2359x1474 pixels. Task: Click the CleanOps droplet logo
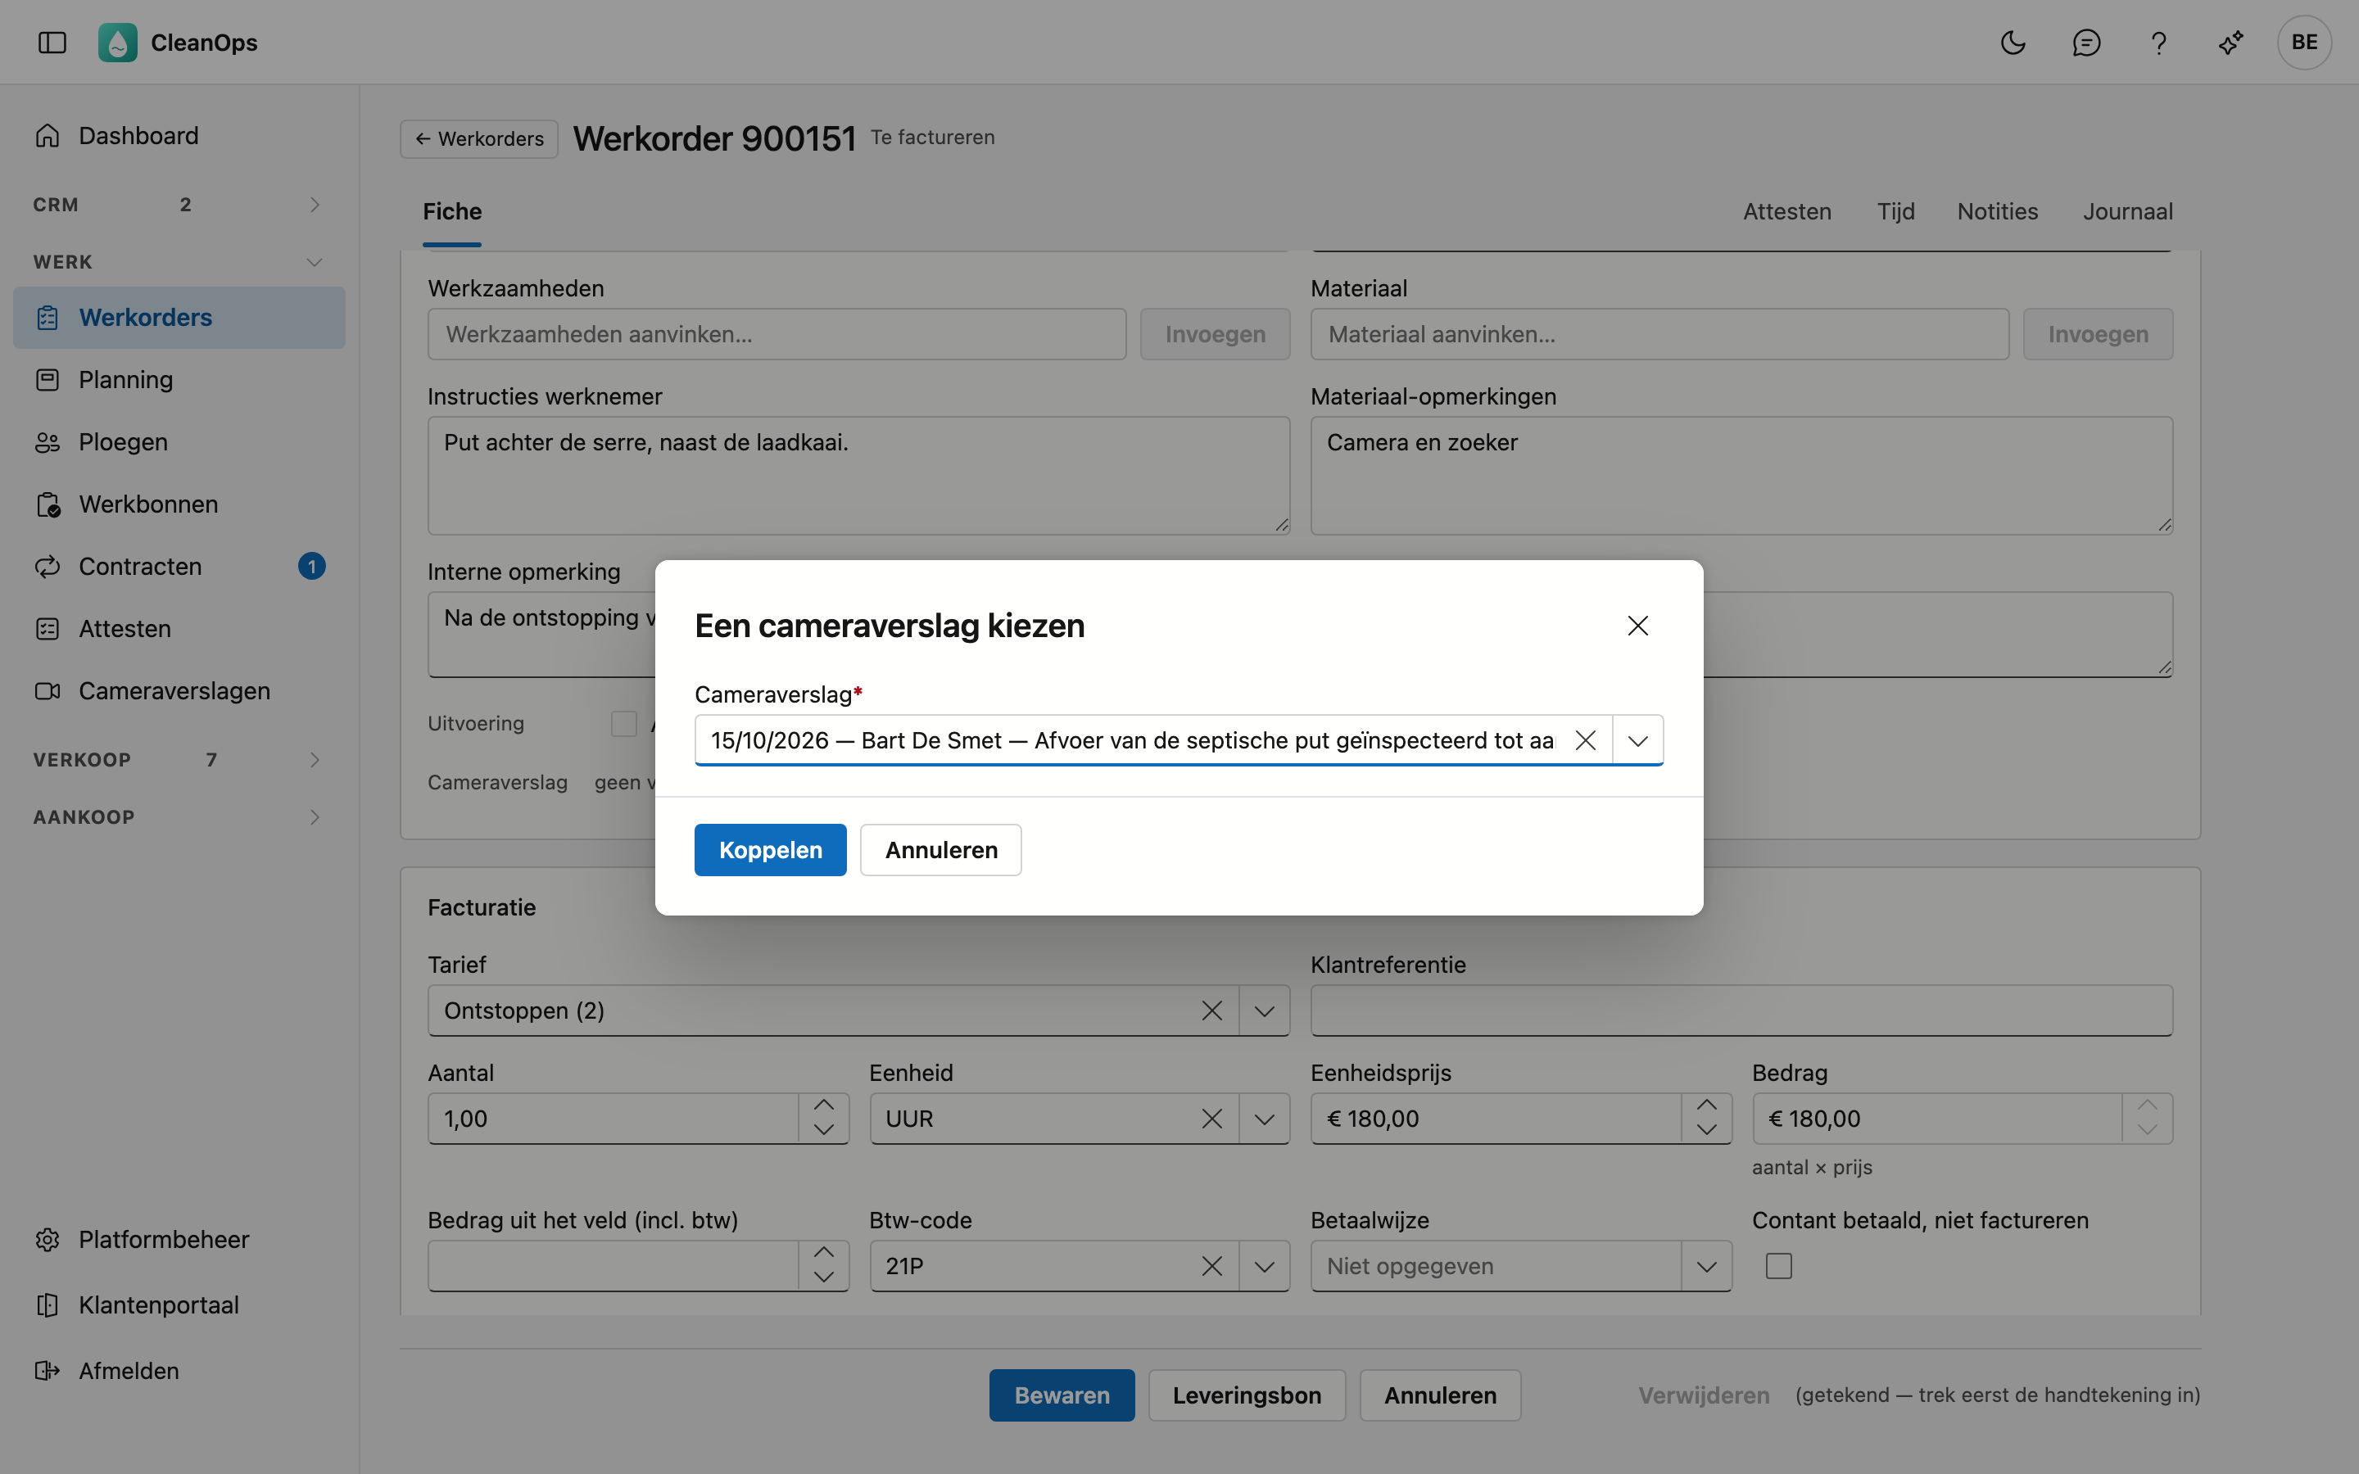117,42
